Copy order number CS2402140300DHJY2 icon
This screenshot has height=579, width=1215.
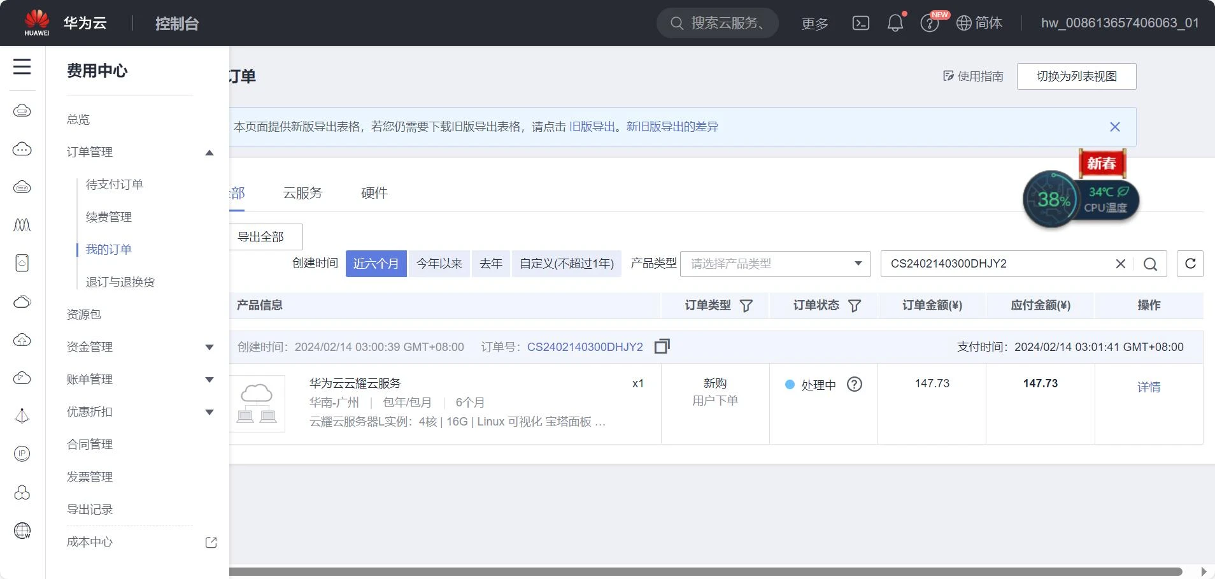click(x=662, y=347)
